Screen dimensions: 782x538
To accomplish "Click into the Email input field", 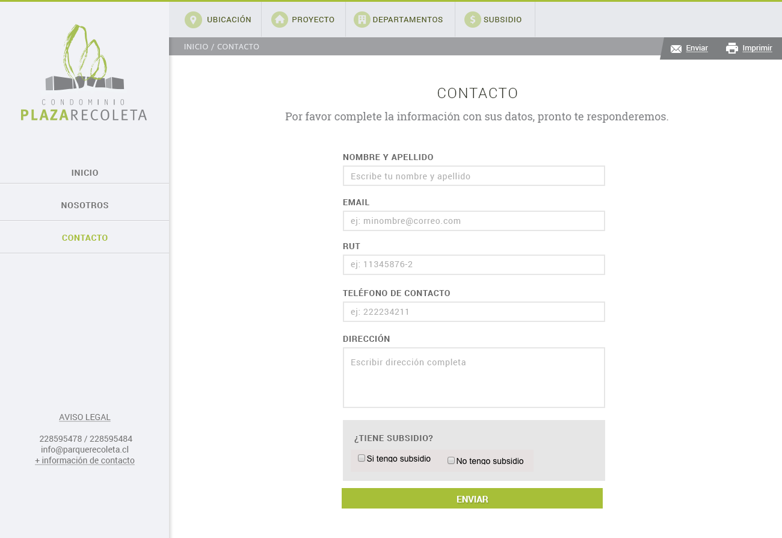I will point(473,221).
